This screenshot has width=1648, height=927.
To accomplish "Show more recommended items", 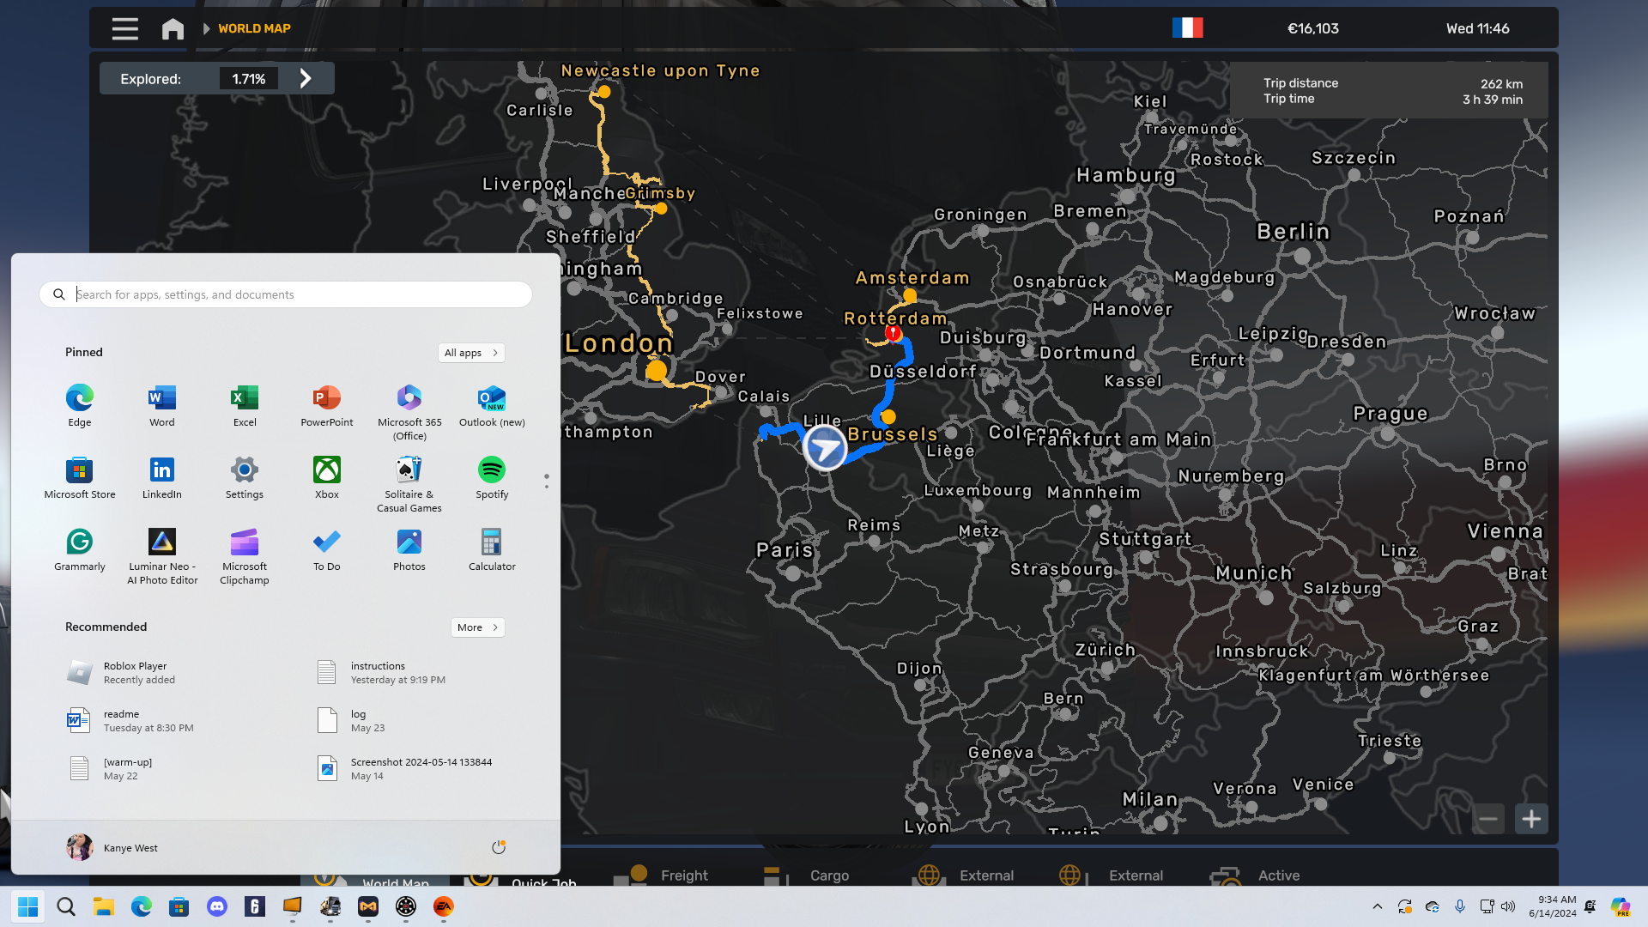I will point(477,627).
